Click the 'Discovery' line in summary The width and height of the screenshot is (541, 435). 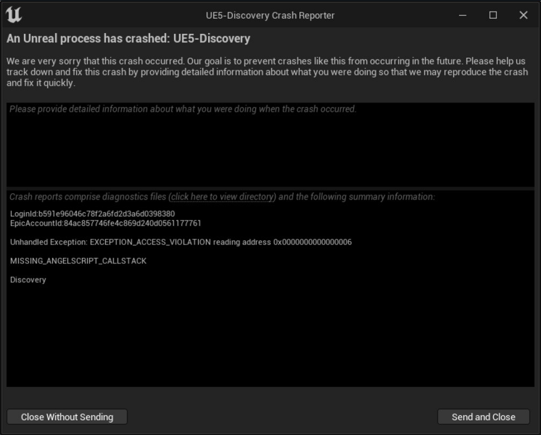pyautogui.click(x=28, y=280)
